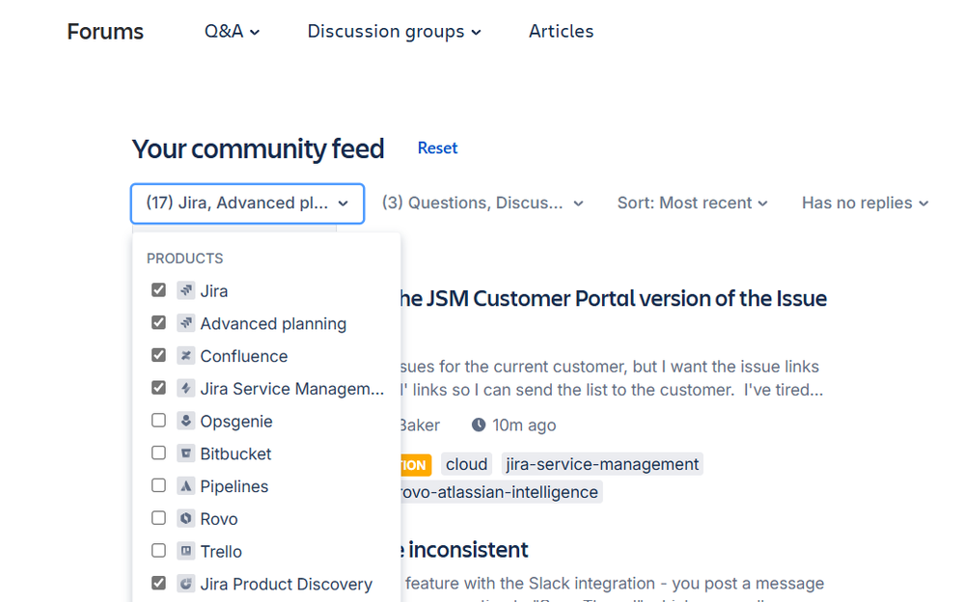The height and width of the screenshot is (602, 964).
Task: Reset the community feed filters
Action: point(437,149)
